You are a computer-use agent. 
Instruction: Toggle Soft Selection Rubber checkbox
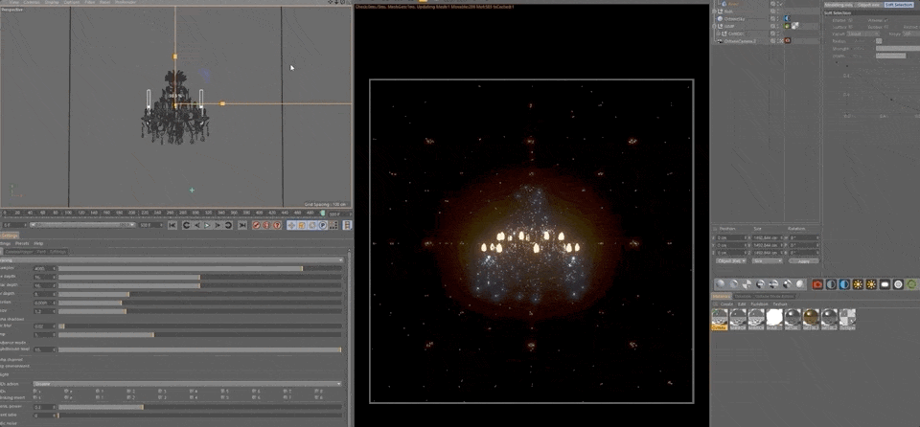(885, 27)
